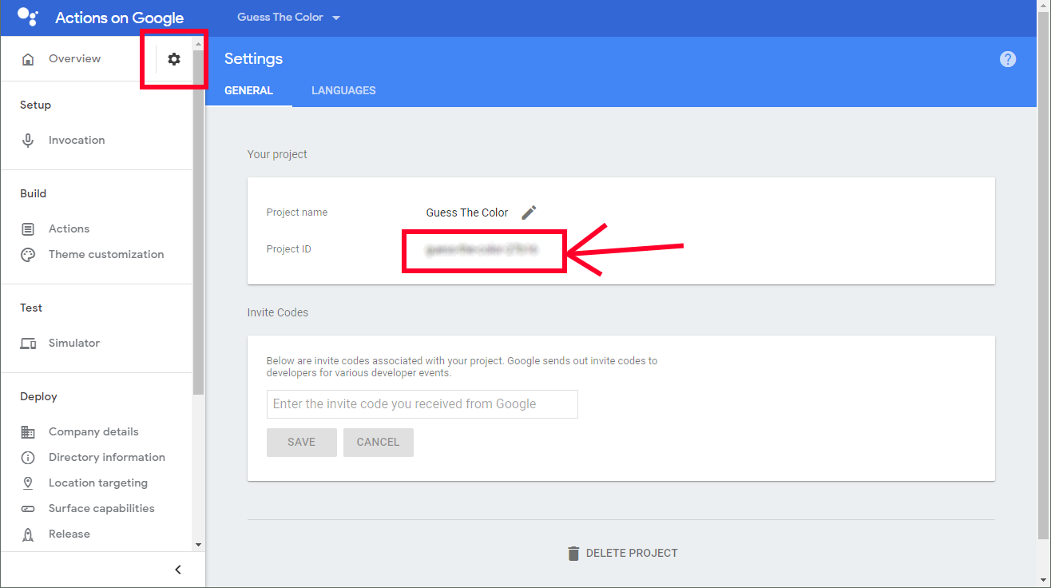Click the Release rocket icon

pos(28,534)
